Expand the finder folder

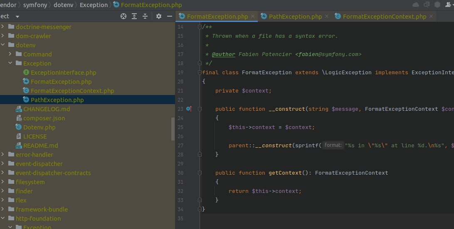(2, 191)
